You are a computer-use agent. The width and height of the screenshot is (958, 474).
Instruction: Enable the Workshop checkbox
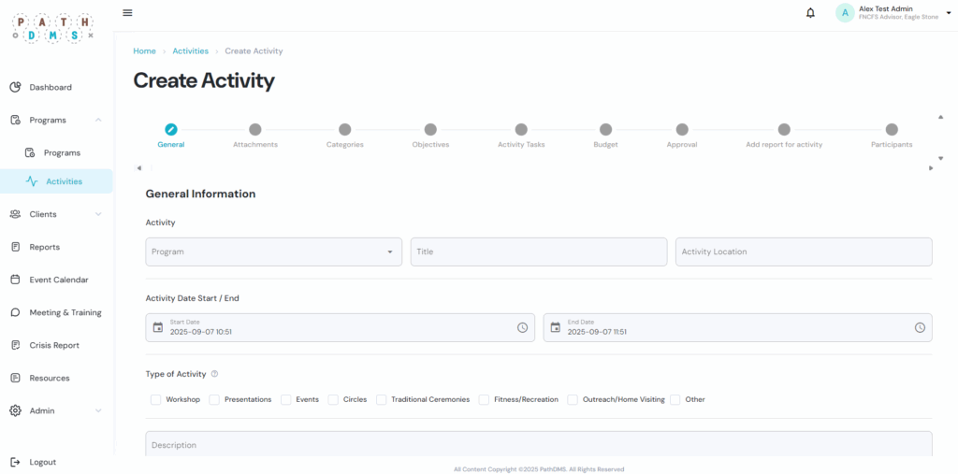(155, 399)
